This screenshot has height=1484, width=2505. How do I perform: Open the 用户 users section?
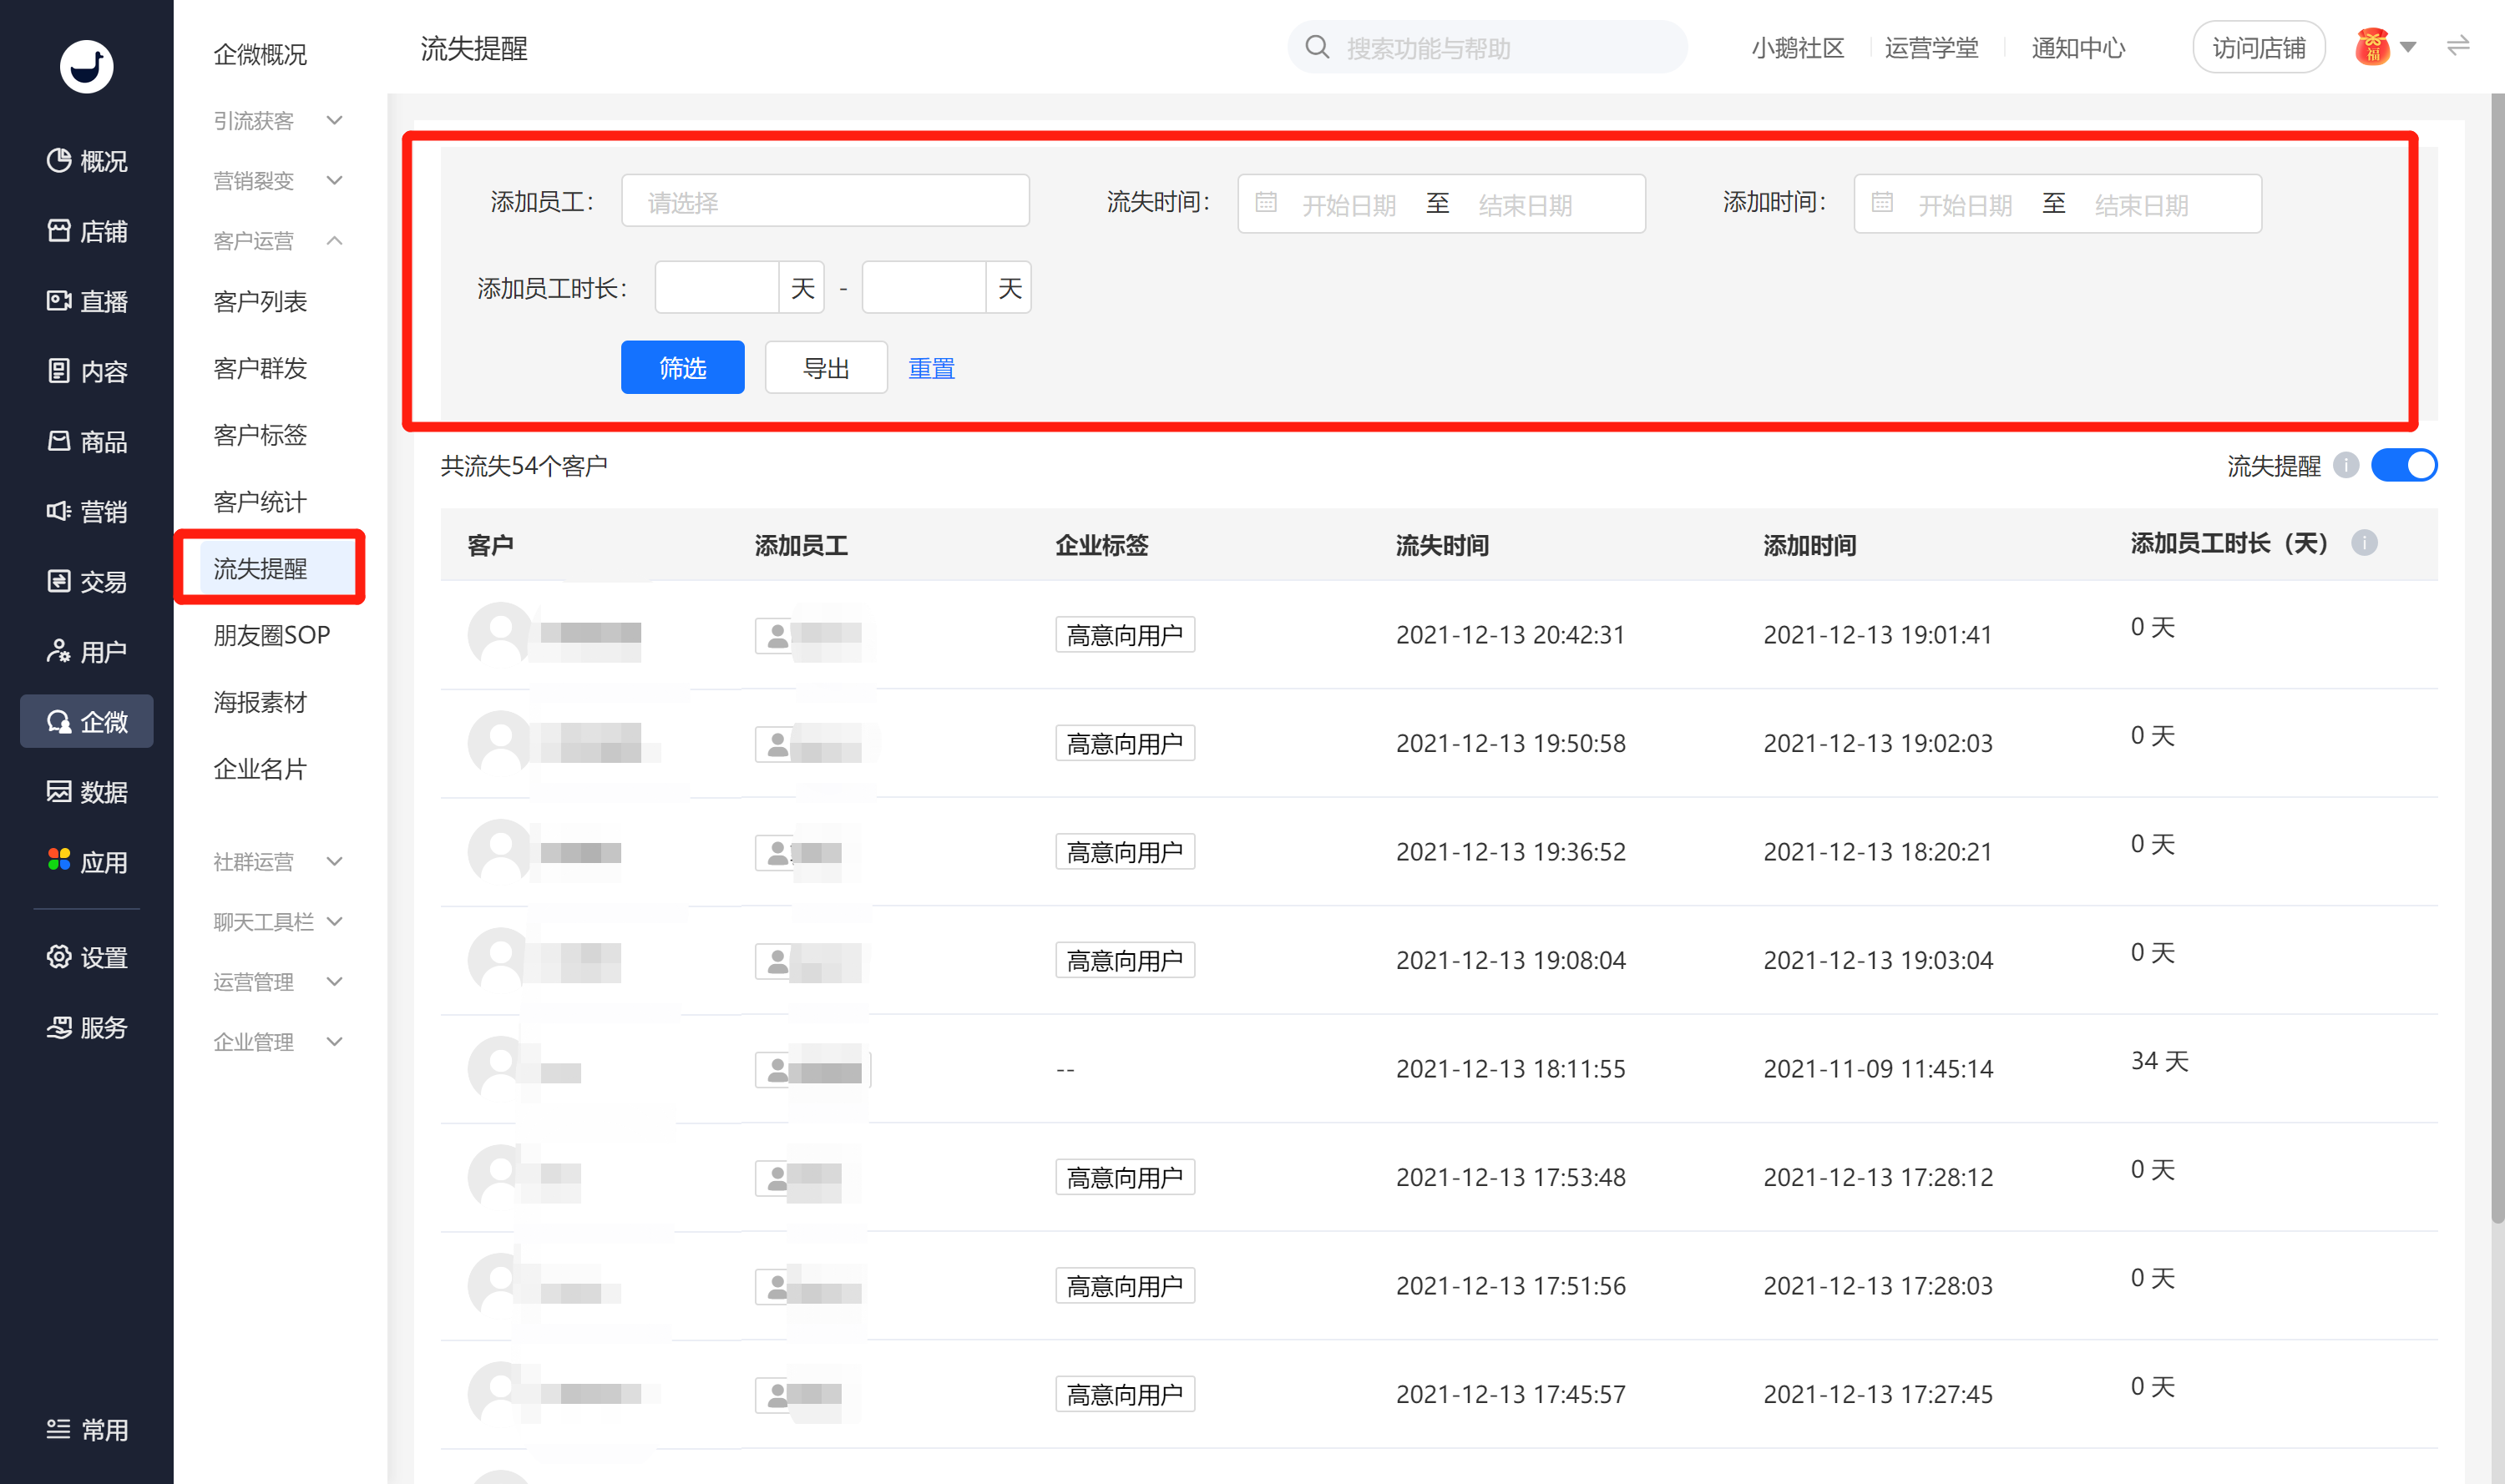pos(87,652)
